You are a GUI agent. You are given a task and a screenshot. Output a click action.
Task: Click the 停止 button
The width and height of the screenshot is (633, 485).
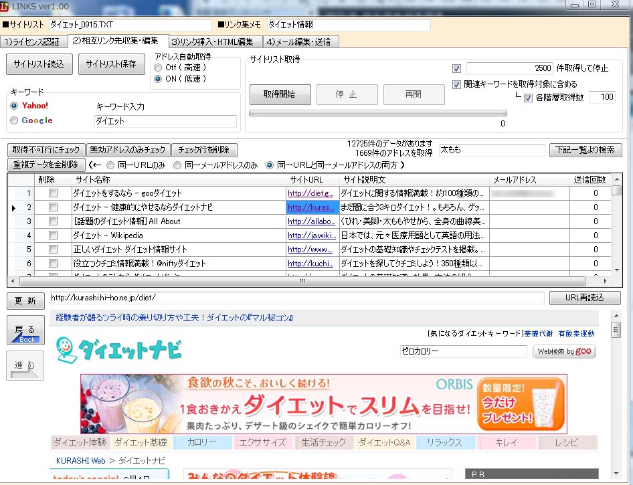(347, 94)
